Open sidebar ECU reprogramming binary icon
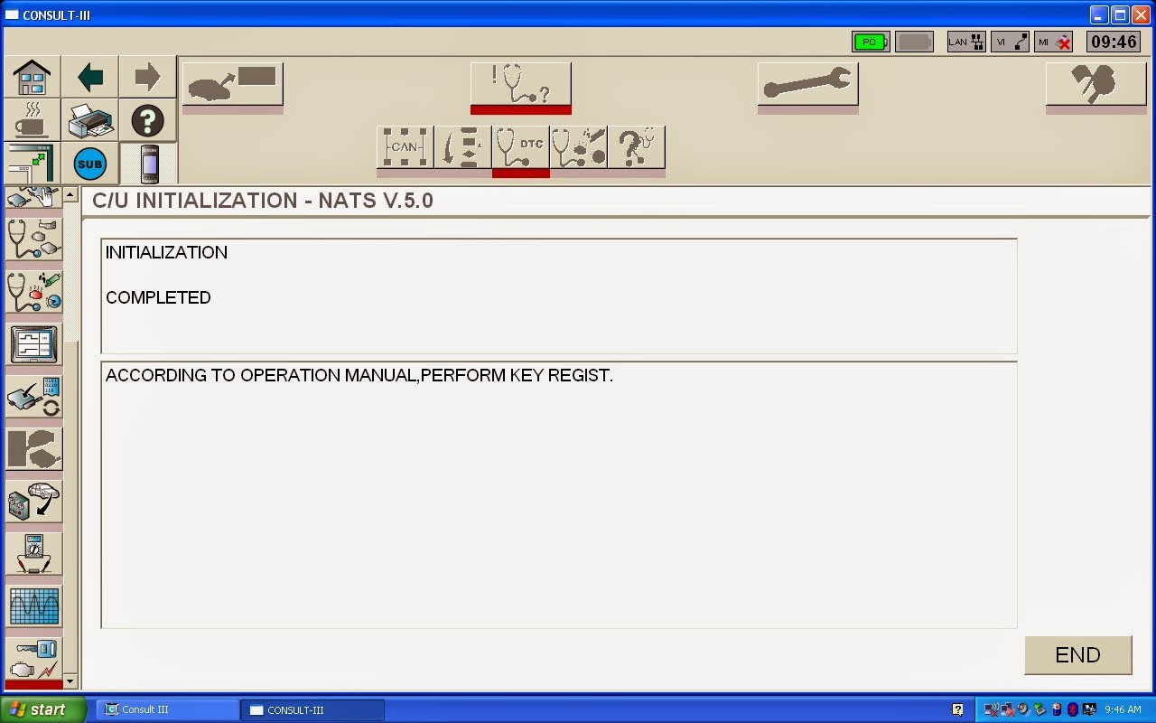This screenshot has width=1156, height=723. (x=33, y=397)
